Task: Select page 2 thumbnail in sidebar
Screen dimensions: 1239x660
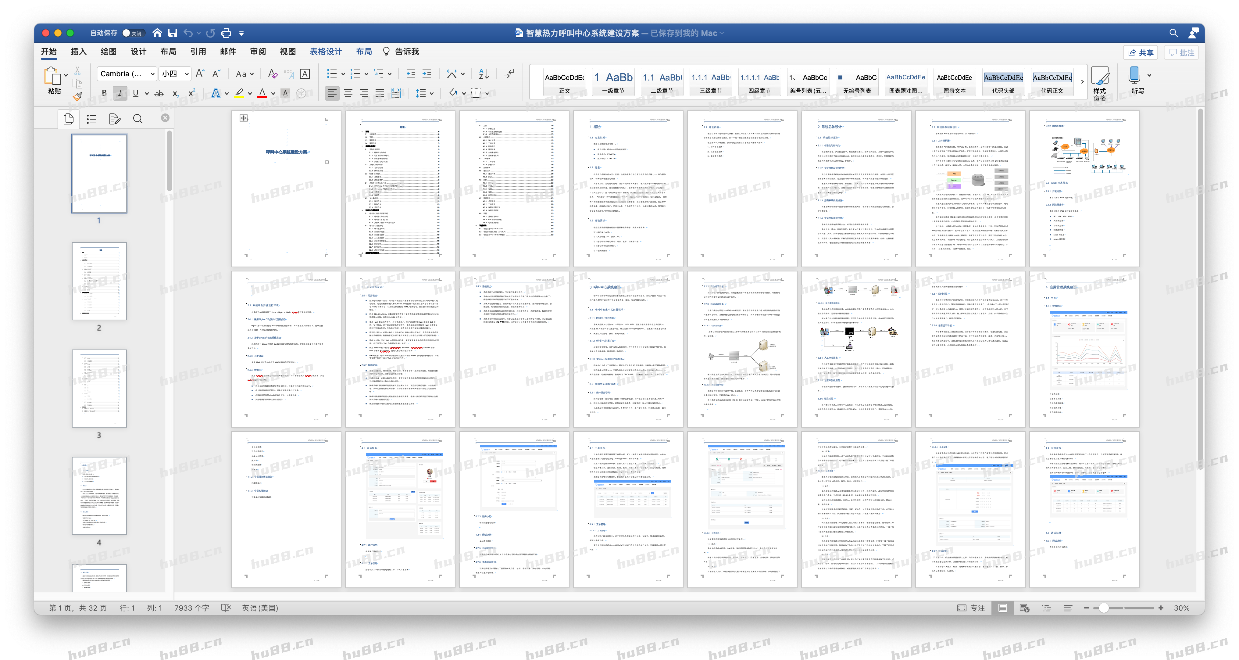Action: 100,281
